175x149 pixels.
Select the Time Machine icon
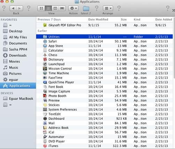click(45, 73)
